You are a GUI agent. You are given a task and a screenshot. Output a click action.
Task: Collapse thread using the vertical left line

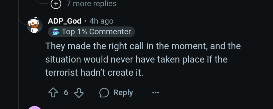coord(19,63)
